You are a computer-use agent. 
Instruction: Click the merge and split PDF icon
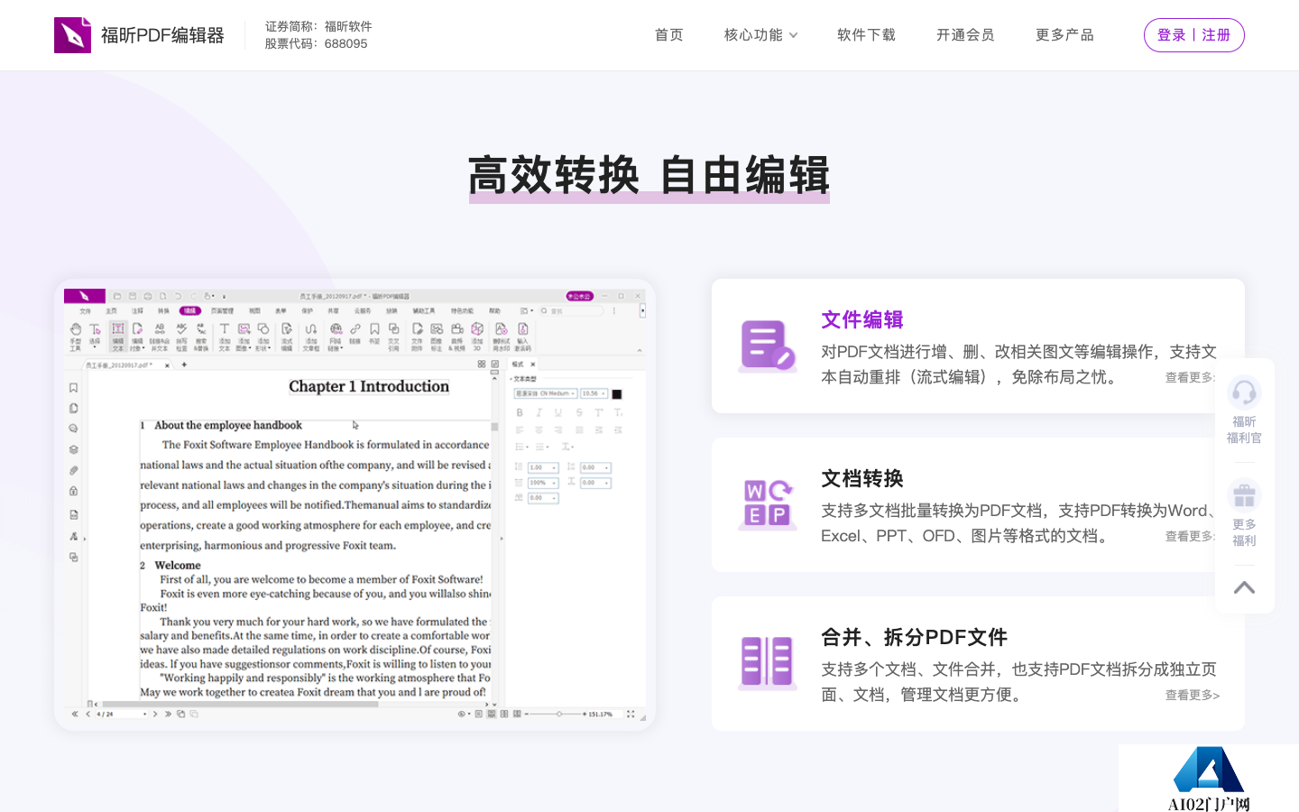pos(768,663)
